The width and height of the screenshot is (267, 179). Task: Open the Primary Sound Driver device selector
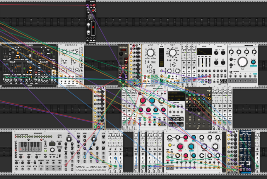click(x=176, y=96)
